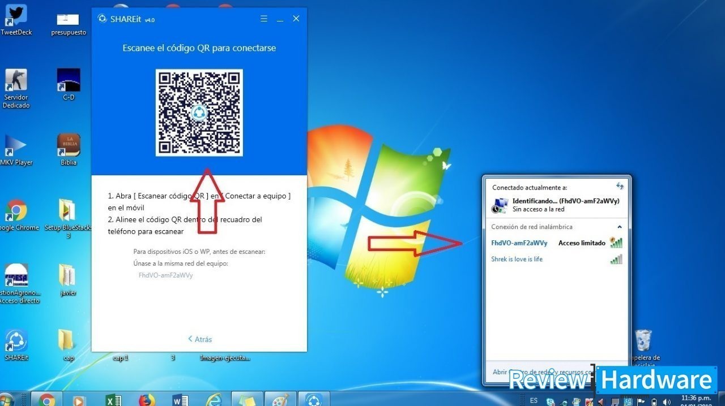
Task: Open Word from the taskbar
Action: coord(180,400)
